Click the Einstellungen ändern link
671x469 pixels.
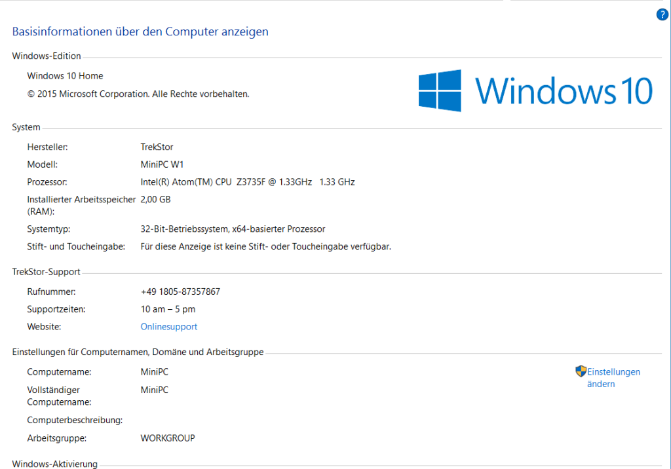pos(613,378)
